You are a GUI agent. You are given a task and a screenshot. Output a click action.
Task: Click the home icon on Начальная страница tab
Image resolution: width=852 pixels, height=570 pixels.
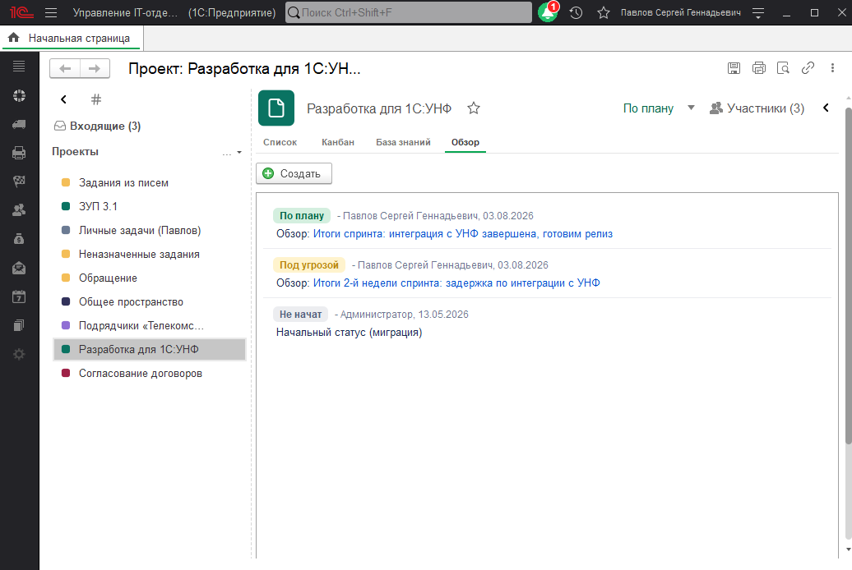tap(14, 38)
